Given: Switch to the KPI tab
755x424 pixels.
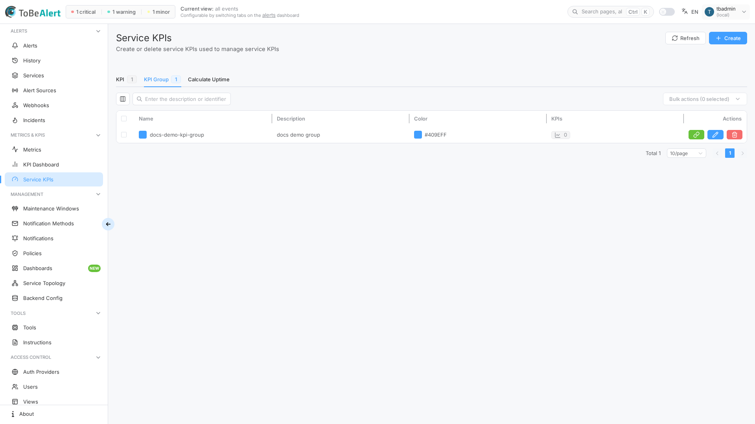Looking at the screenshot, I should point(126,79).
